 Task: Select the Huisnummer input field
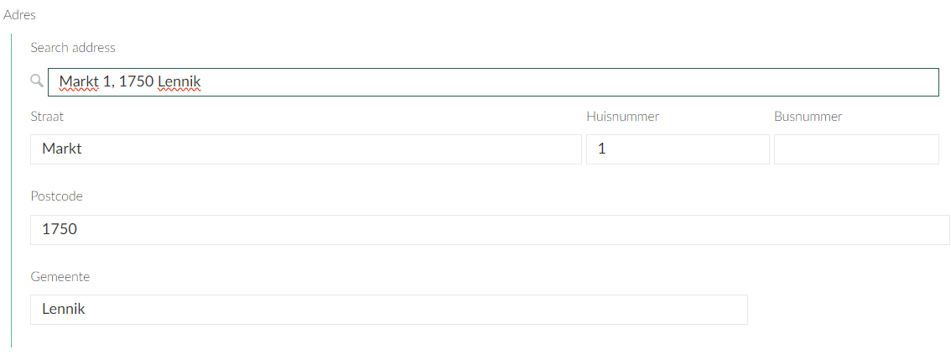click(677, 149)
